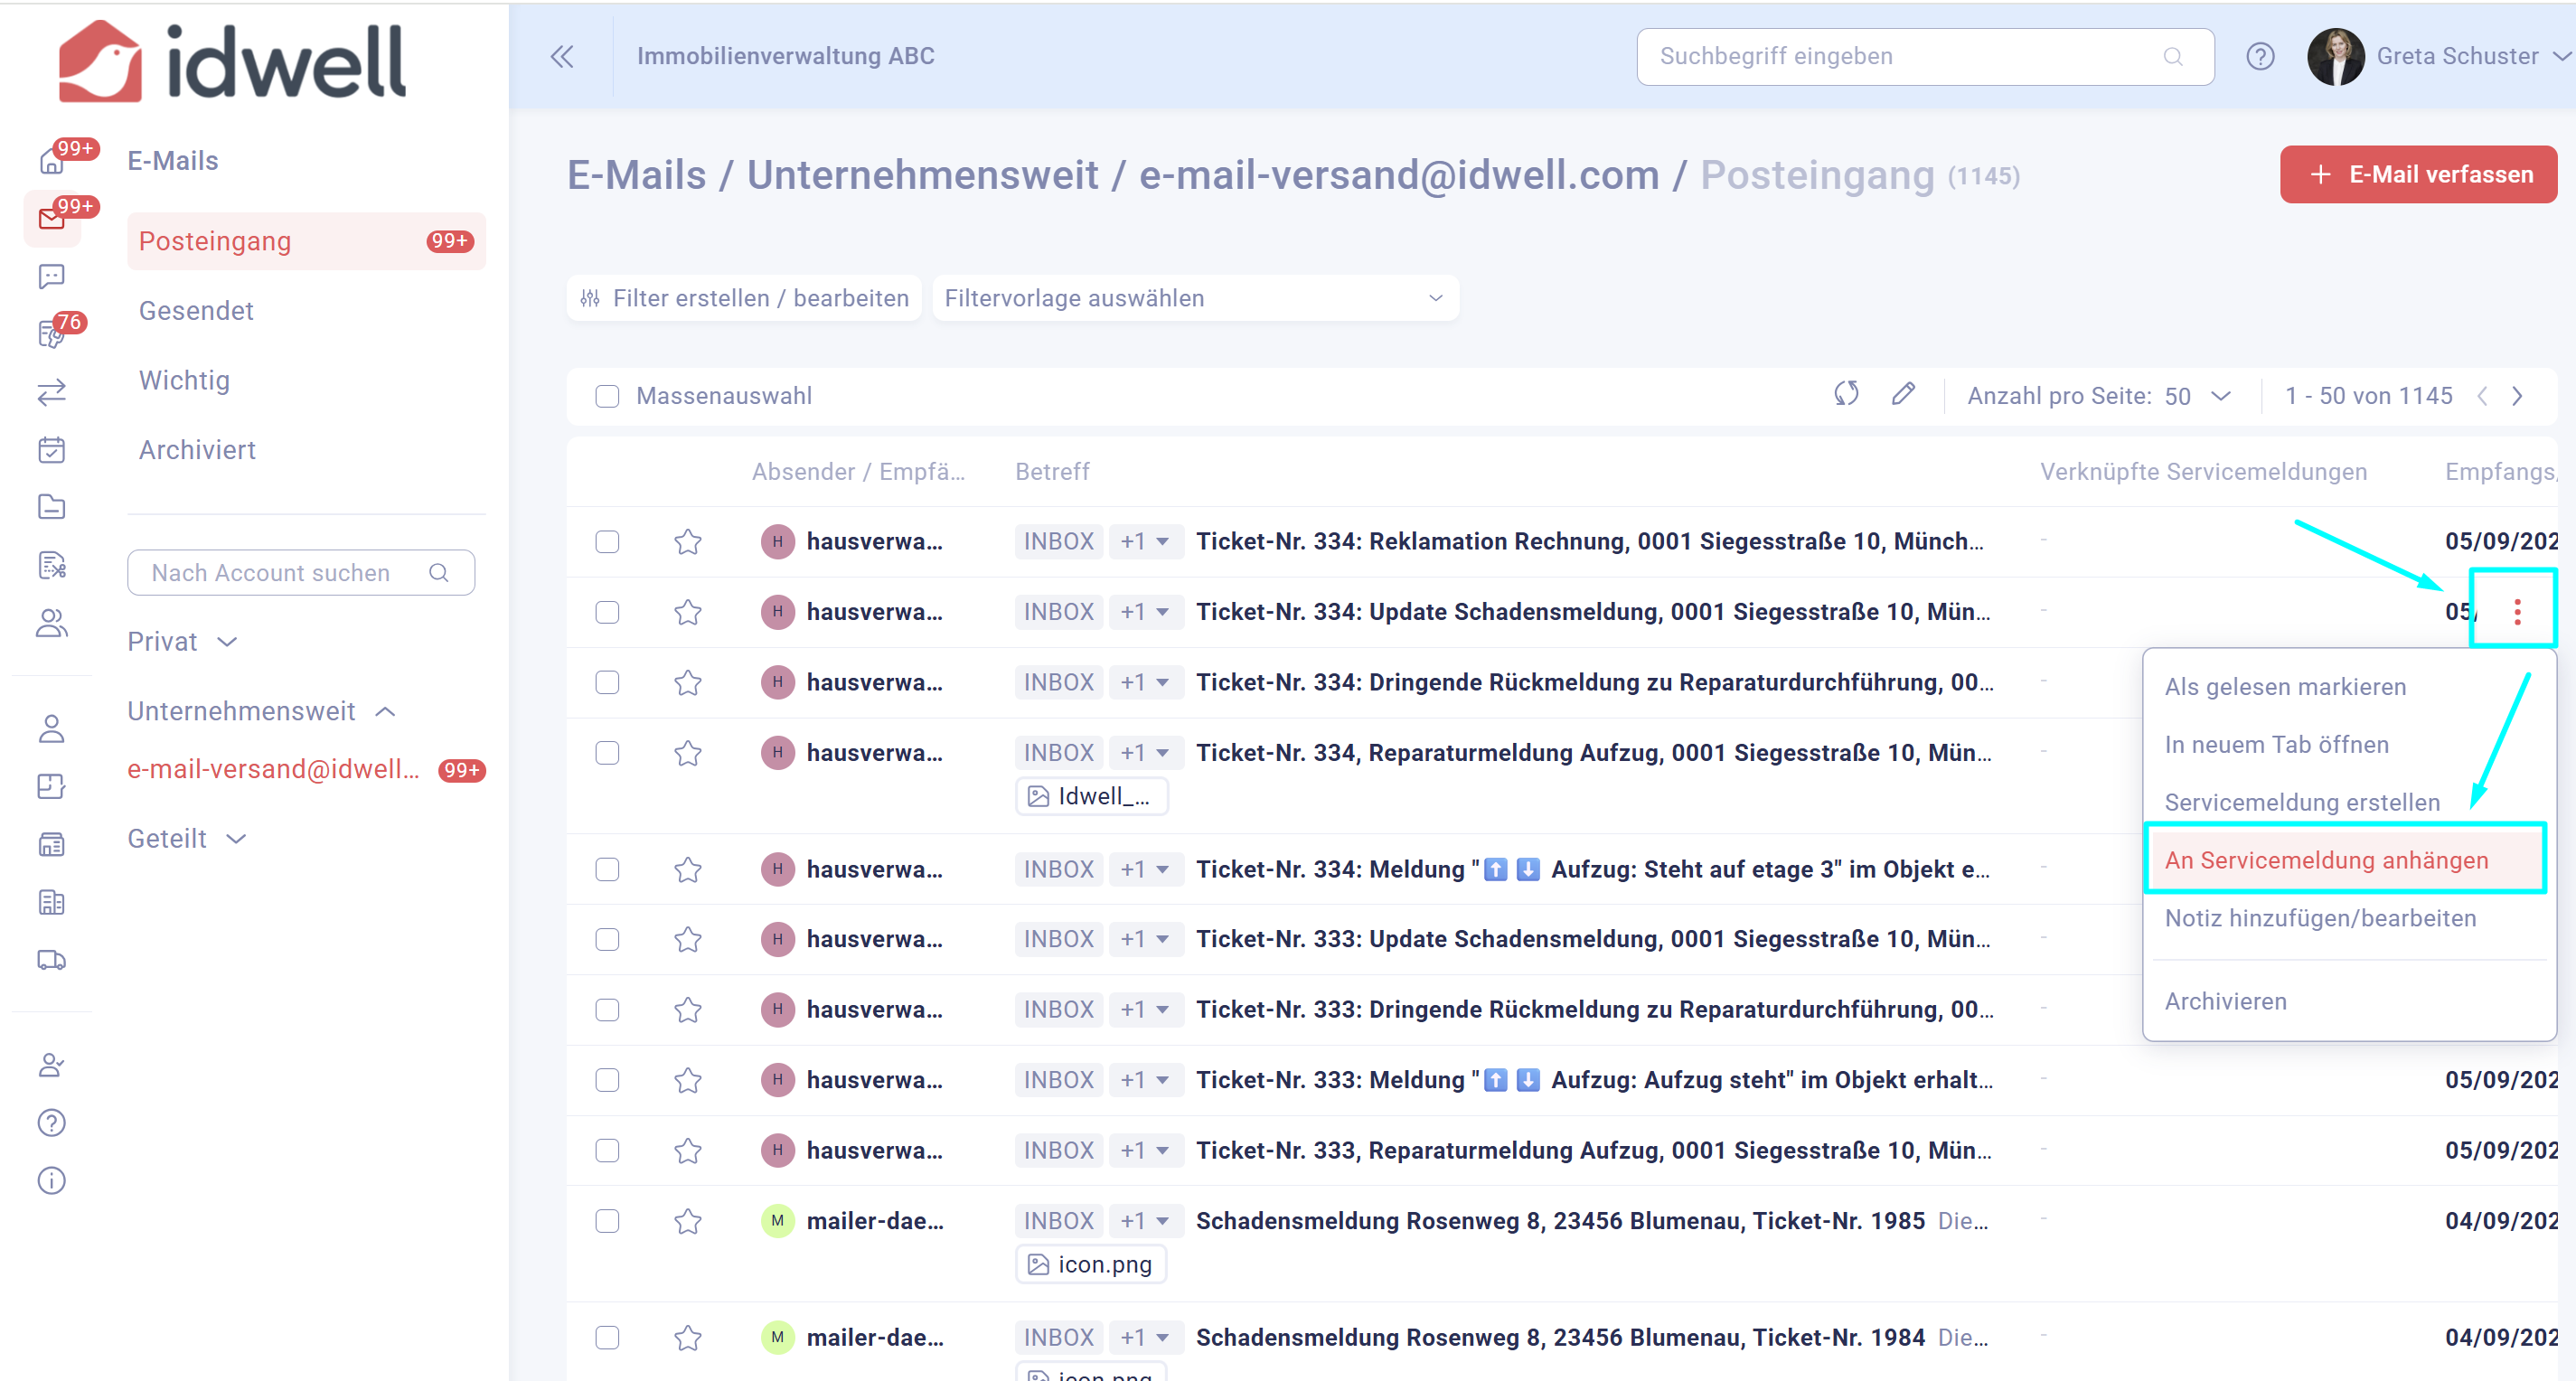Click Greta Schuster profile avatar
2576x1381 pixels.
click(2335, 56)
